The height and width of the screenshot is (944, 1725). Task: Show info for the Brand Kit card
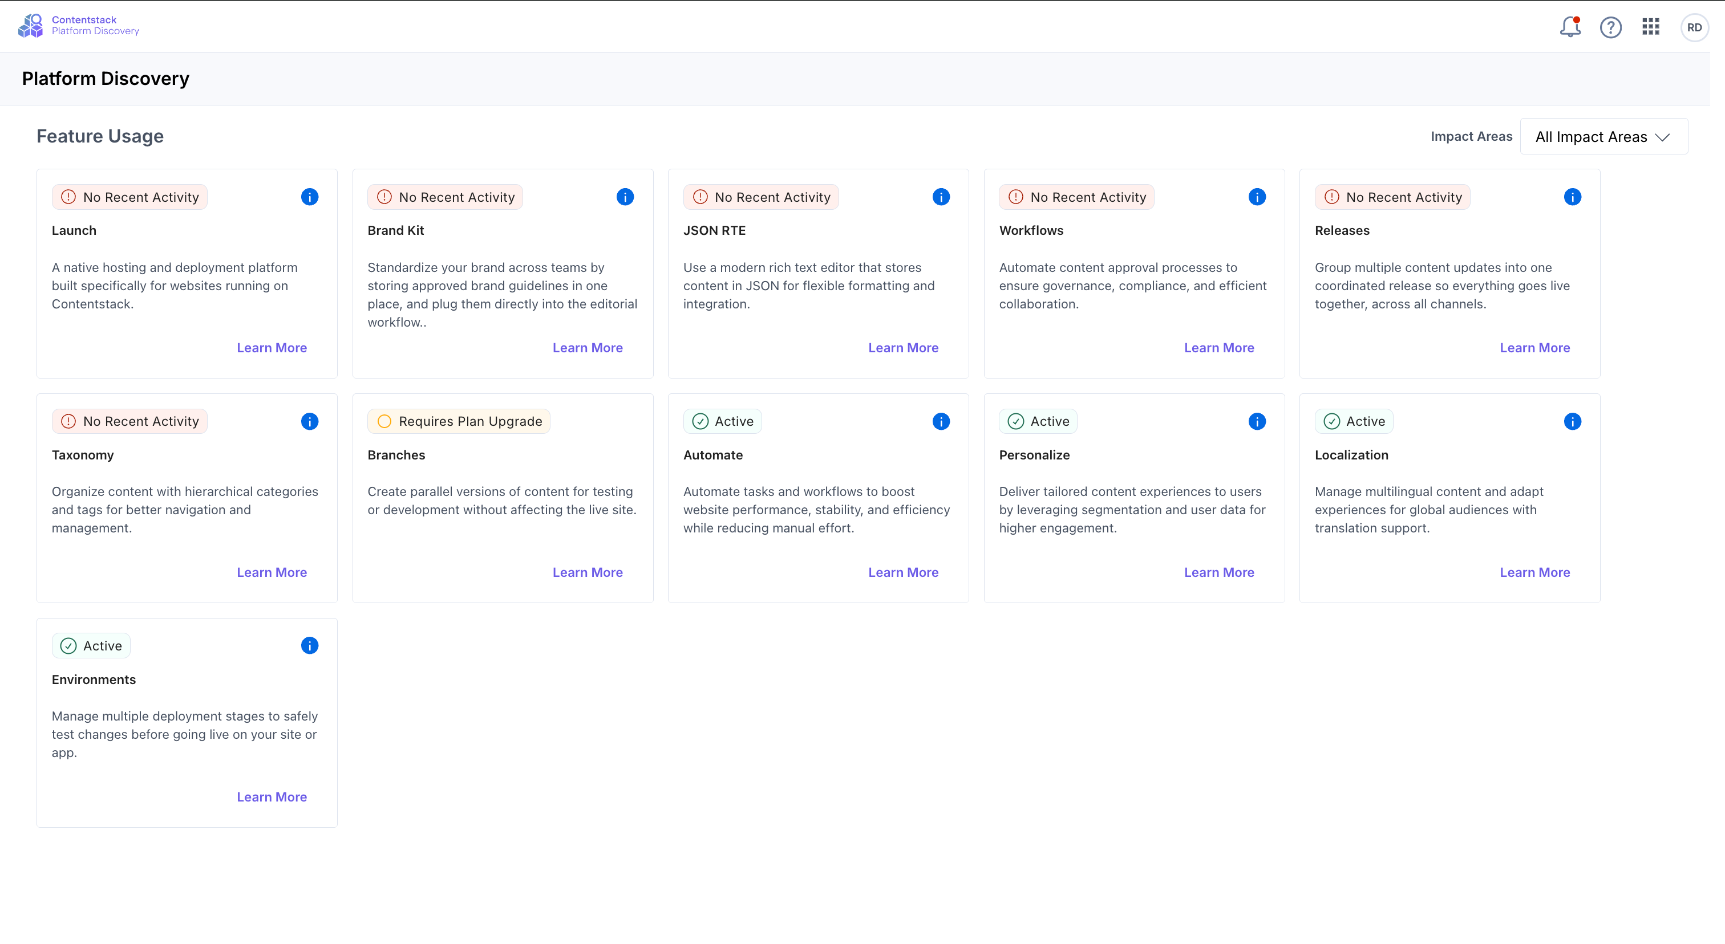click(x=625, y=197)
